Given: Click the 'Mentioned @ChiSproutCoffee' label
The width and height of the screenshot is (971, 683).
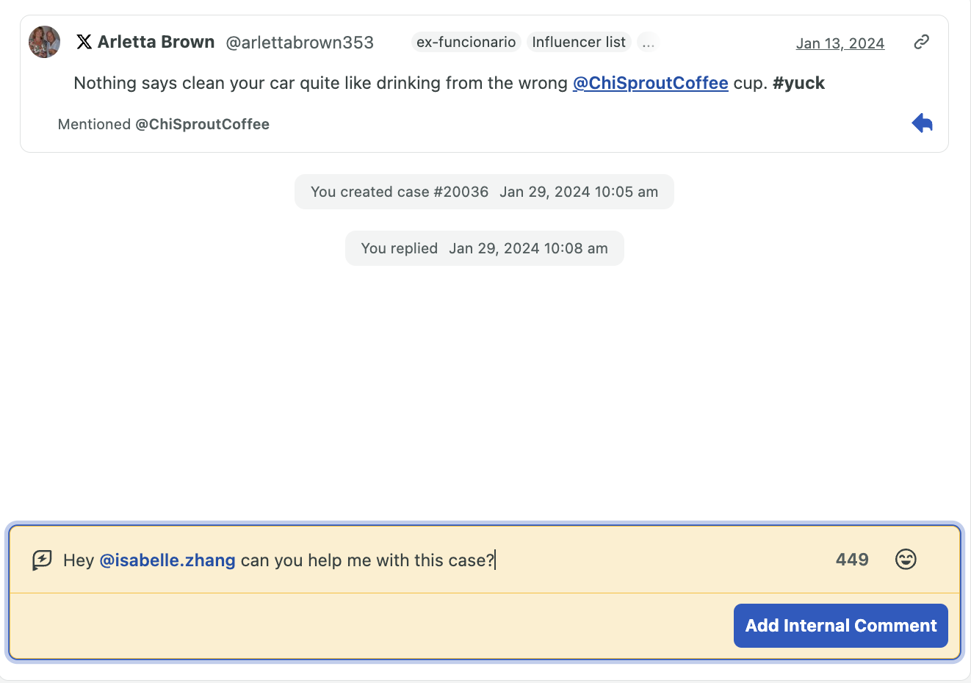Looking at the screenshot, I should (x=164, y=124).
